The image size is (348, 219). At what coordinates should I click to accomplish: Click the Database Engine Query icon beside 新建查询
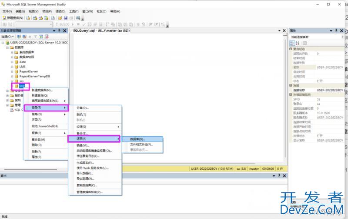tap(28, 18)
